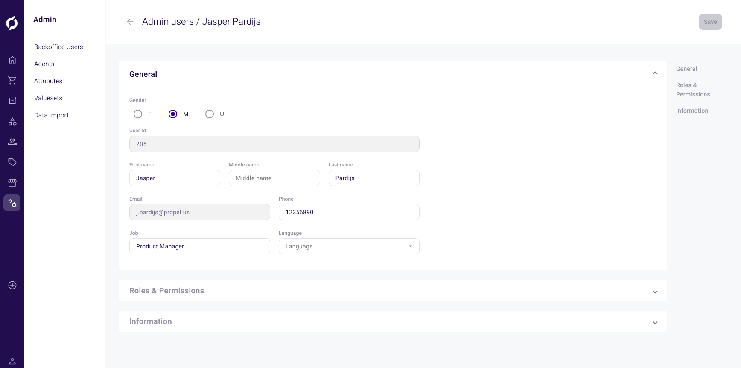Expand the Roles & Permissions section

[655, 292]
